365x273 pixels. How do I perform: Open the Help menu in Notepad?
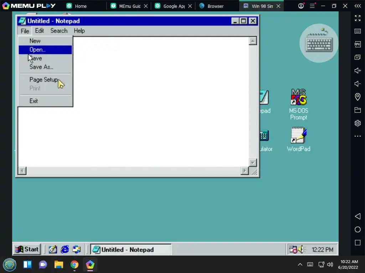79,31
